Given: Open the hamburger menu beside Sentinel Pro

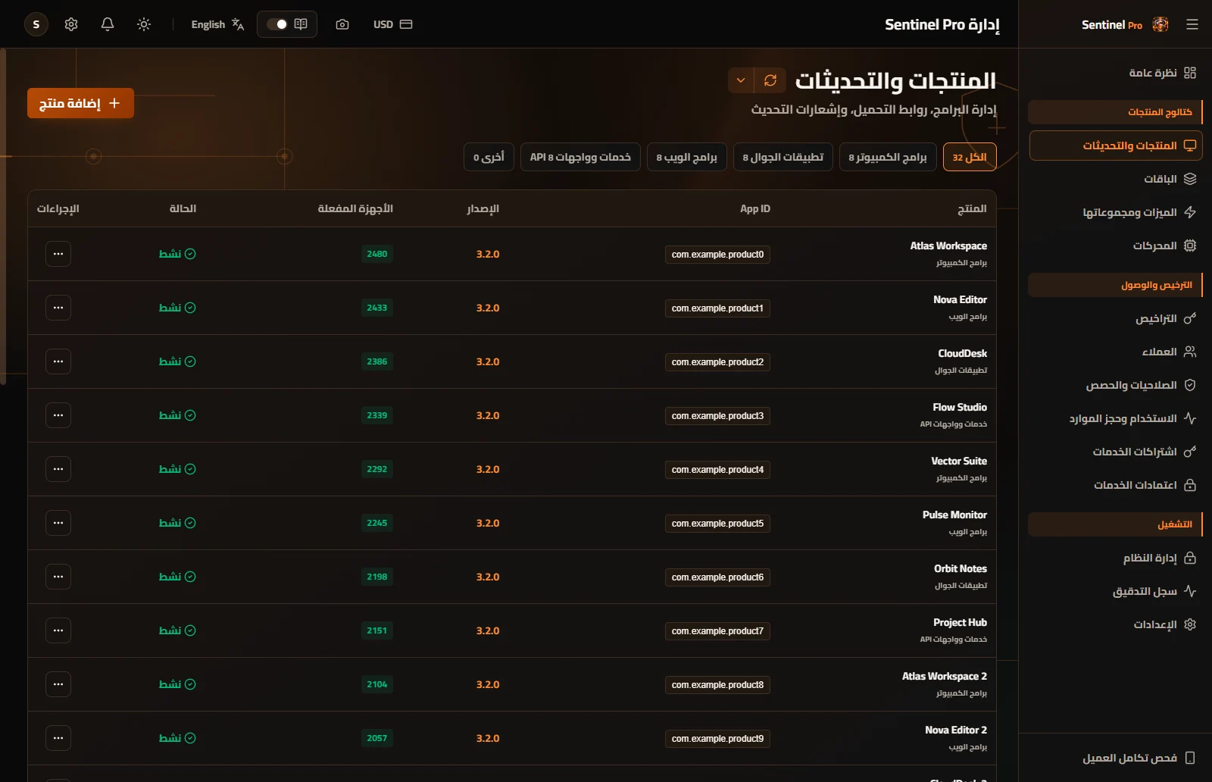Looking at the screenshot, I should (x=1192, y=24).
